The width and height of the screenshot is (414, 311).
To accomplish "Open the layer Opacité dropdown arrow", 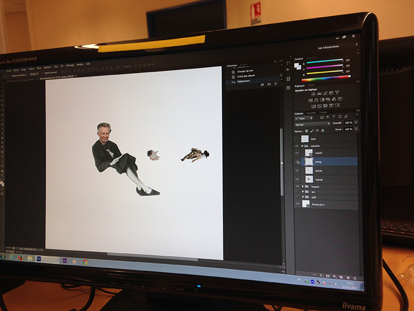I will pyautogui.click(x=356, y=123).
